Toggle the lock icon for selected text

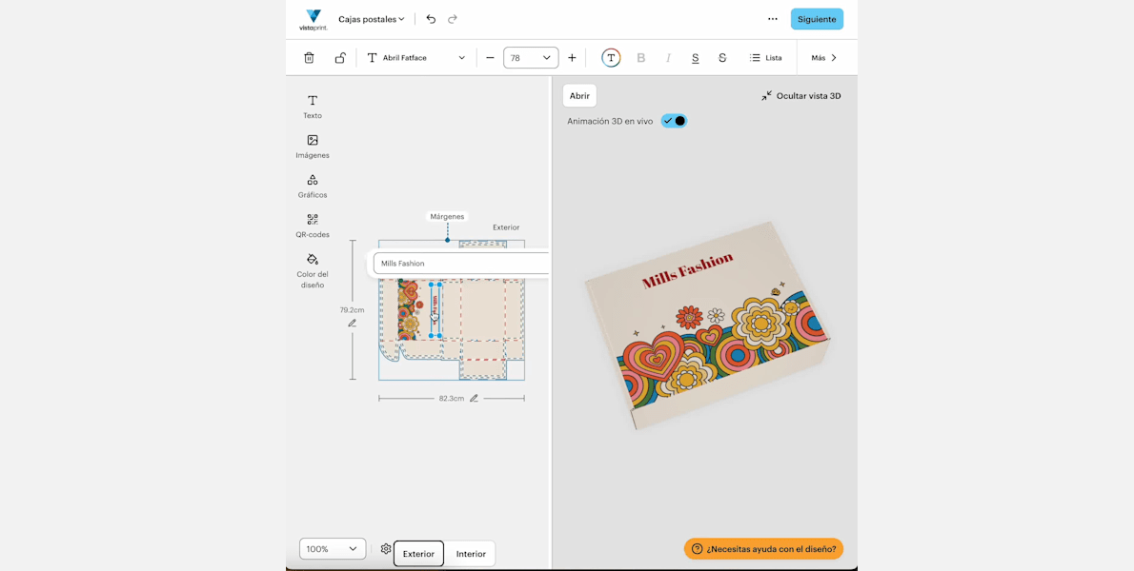340,58
